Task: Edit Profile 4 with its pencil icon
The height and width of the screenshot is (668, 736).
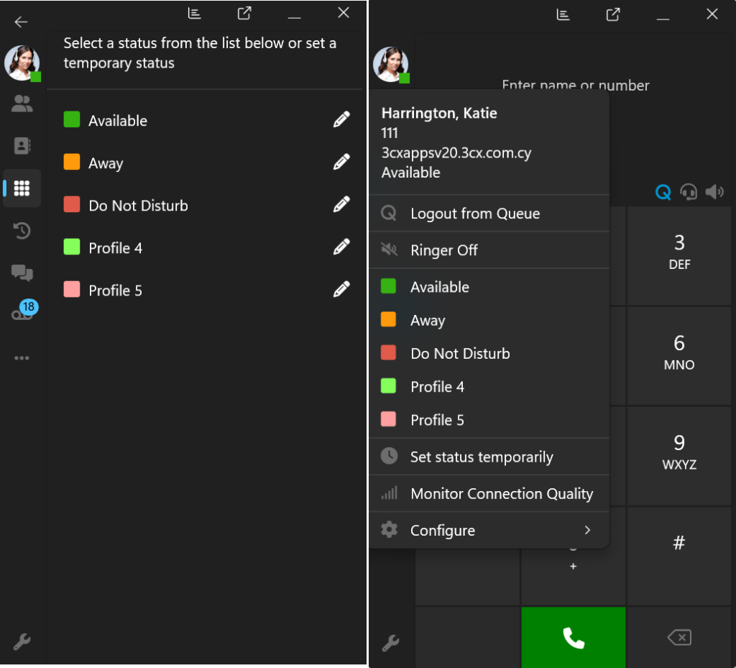Action: point(341,247)
